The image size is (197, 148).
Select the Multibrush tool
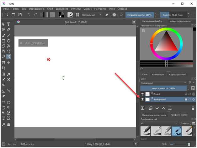point(8,57)
